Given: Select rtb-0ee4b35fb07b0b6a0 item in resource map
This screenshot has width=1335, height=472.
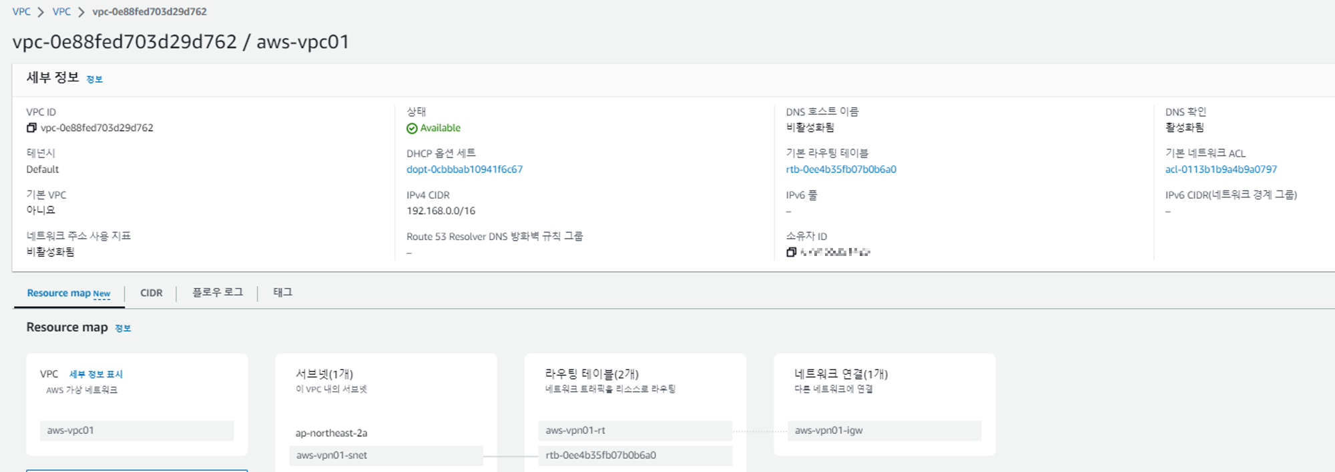Looking at the screenshot, I should [x=635, y=455].
